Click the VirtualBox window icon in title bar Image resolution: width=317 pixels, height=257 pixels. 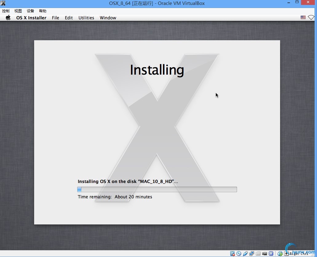tap(3, 3)
